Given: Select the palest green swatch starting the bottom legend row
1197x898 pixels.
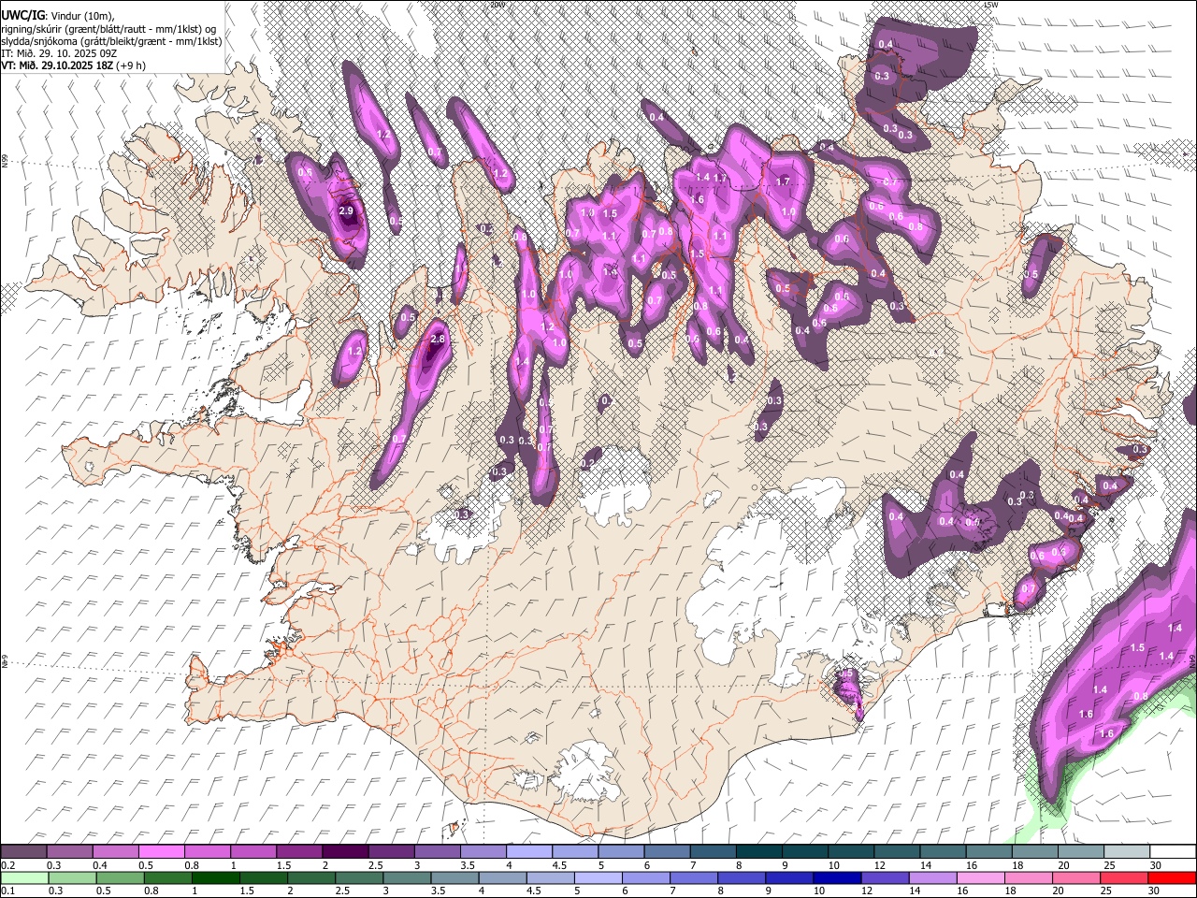Looking at the screenshot, I should pyautogui.click(x=23, y=877).
